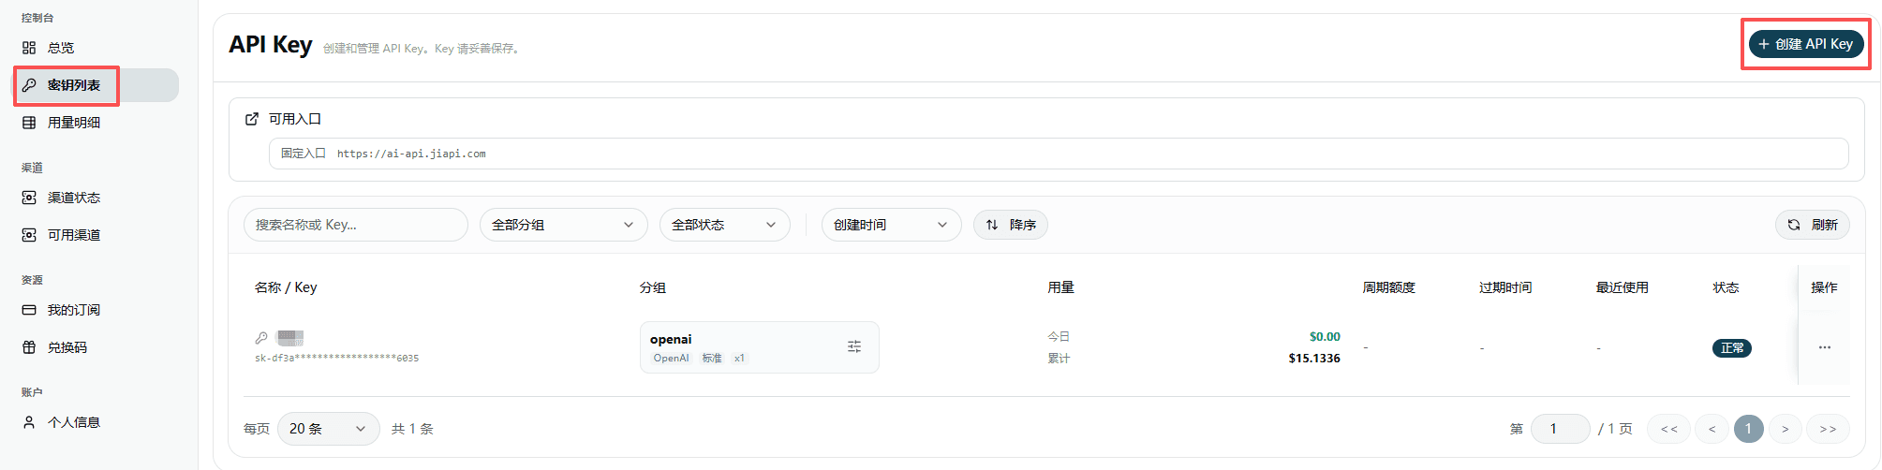Click the fixed entry URL https://ai-api.jiapi.com
The image size is (1882, 470).
tap(411, 154)
